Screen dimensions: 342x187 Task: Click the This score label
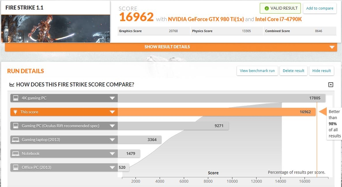(x=29, y=112)
